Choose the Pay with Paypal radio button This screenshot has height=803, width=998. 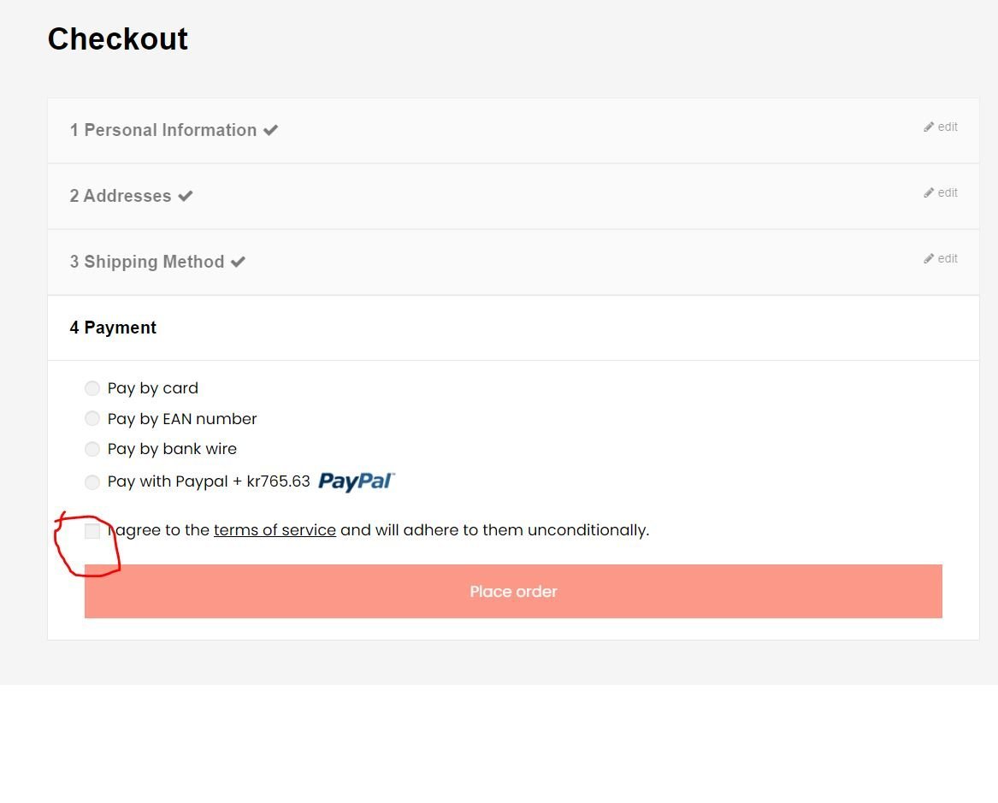point(92,482)
